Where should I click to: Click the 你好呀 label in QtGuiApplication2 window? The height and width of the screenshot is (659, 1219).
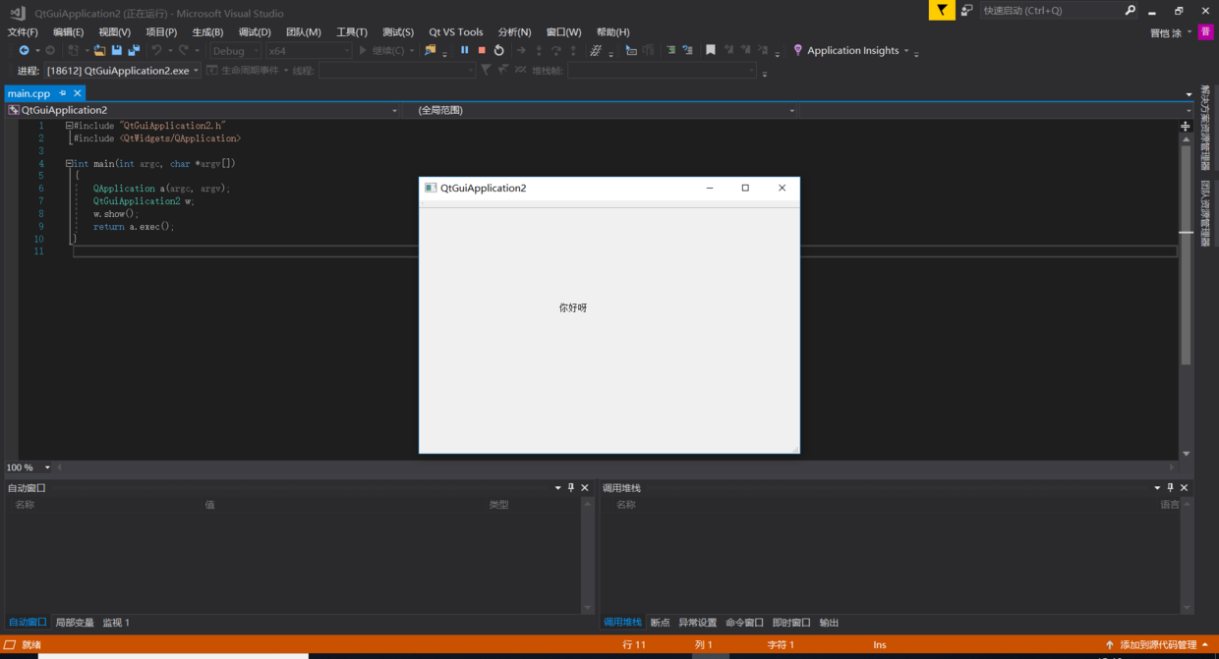[x=573, y=307]
